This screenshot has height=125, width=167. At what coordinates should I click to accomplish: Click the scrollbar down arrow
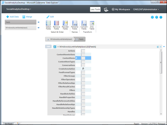(161, 114)
